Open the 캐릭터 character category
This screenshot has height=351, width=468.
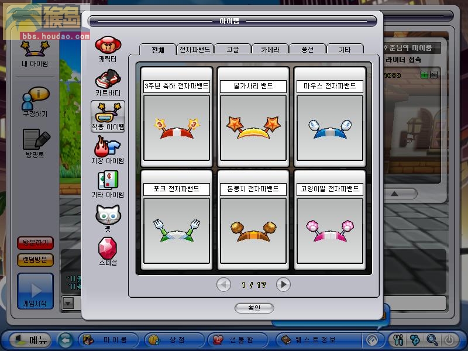[x=108, y=49]
